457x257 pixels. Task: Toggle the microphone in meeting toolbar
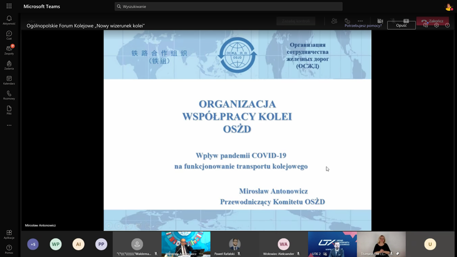tap(393, 21)
